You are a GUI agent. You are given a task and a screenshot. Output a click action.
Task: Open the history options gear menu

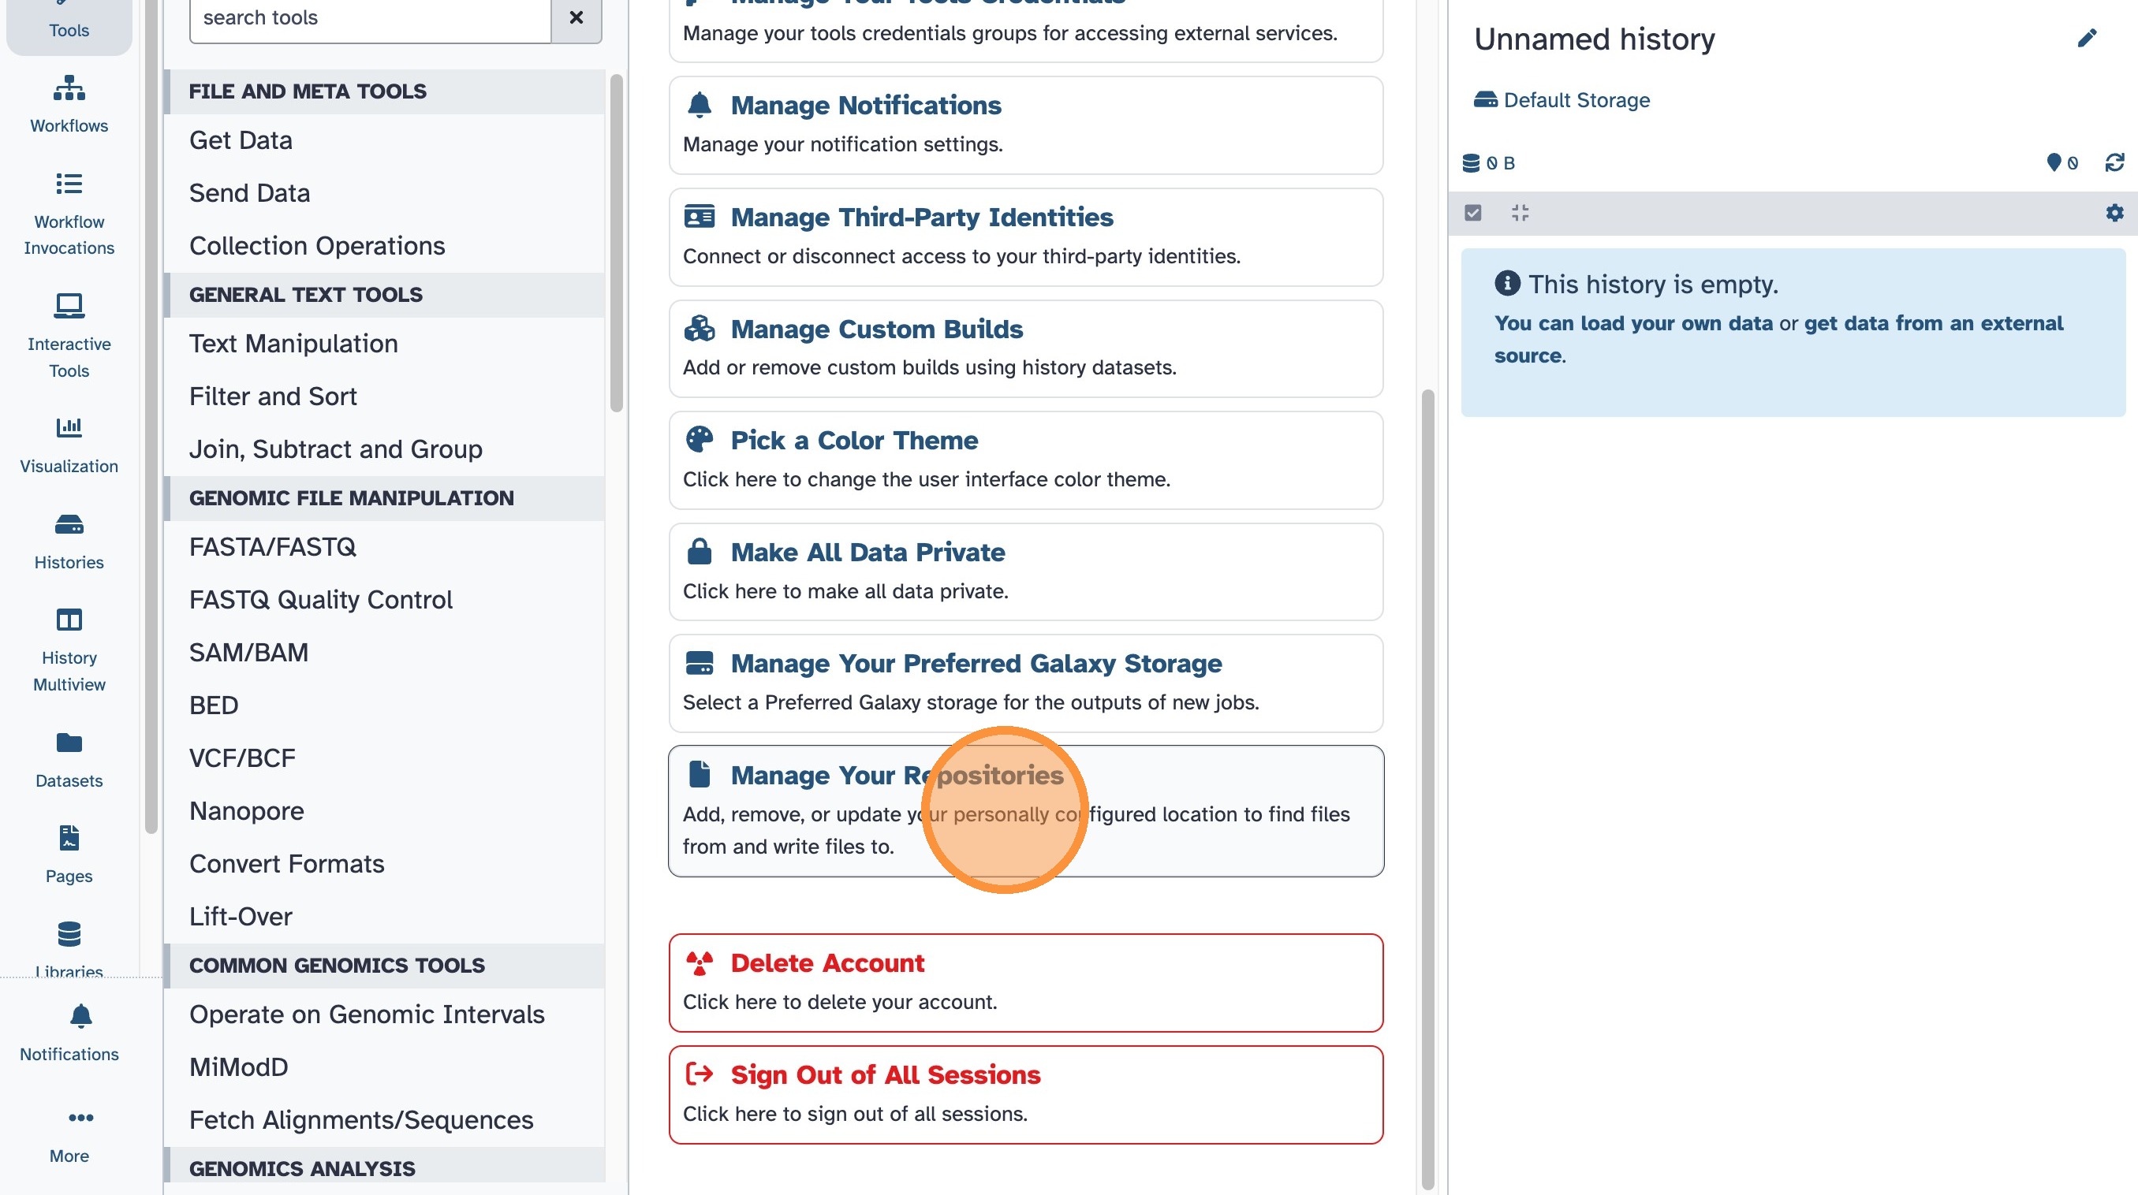coord(2114,213)
